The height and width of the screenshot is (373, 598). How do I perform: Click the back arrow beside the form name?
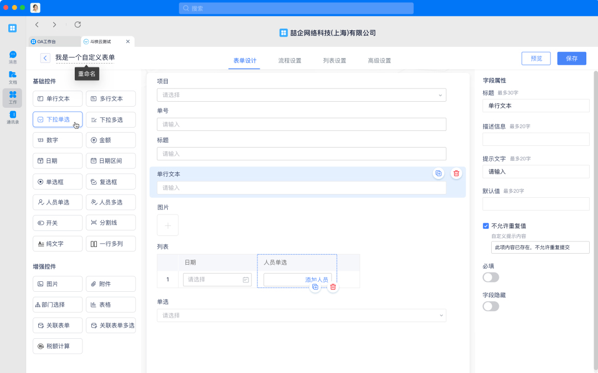point(45,58)
